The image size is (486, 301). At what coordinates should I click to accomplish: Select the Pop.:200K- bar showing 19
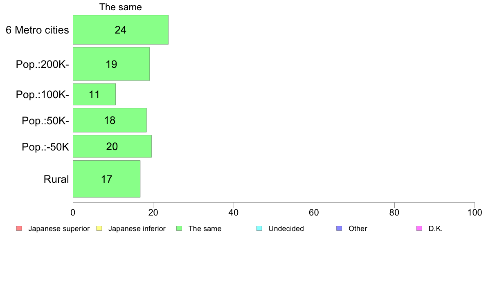click(111, 64)
